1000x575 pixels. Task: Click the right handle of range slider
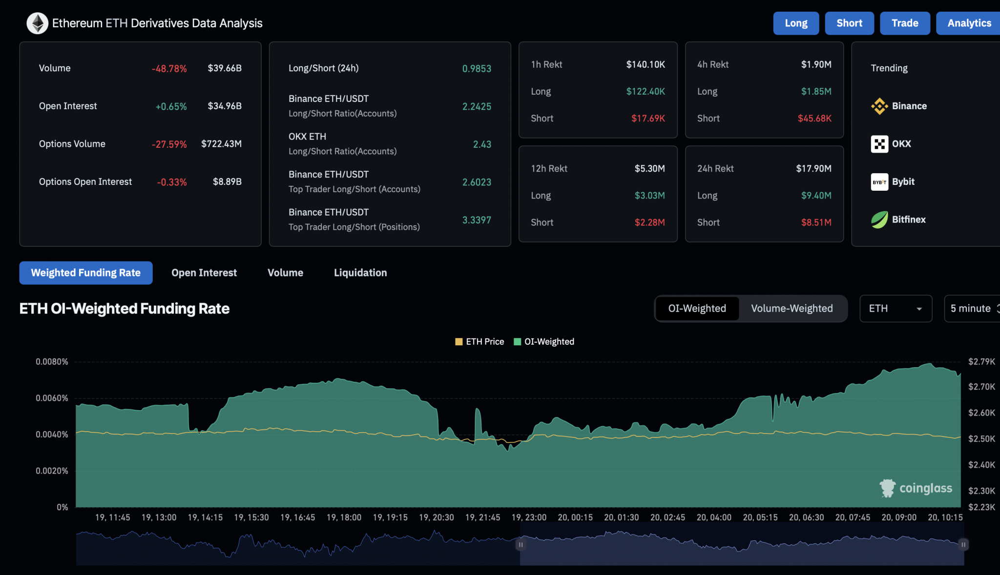tap(963, 544)
